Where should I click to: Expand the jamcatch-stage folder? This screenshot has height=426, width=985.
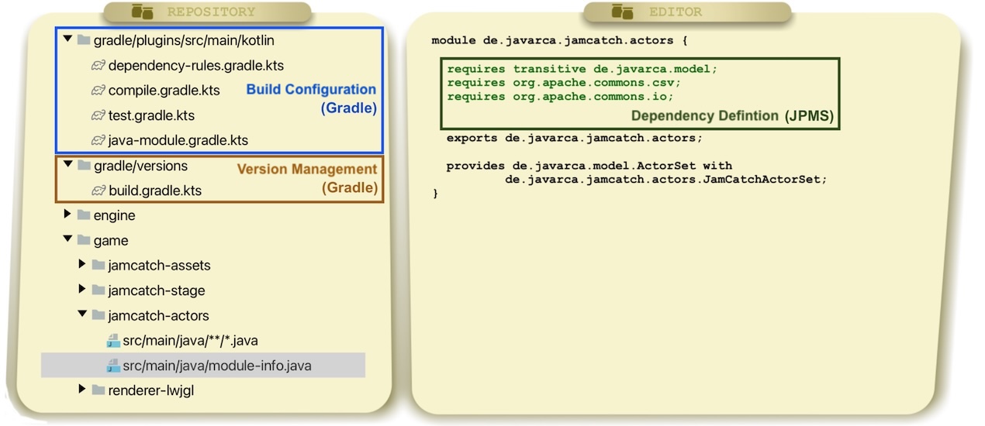(x=82, y=290)
